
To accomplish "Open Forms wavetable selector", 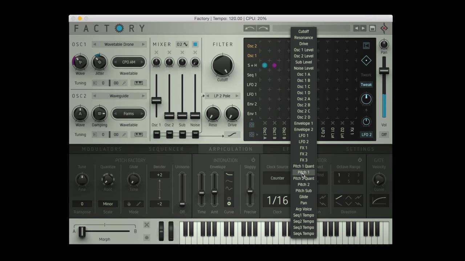I will 129,113.
